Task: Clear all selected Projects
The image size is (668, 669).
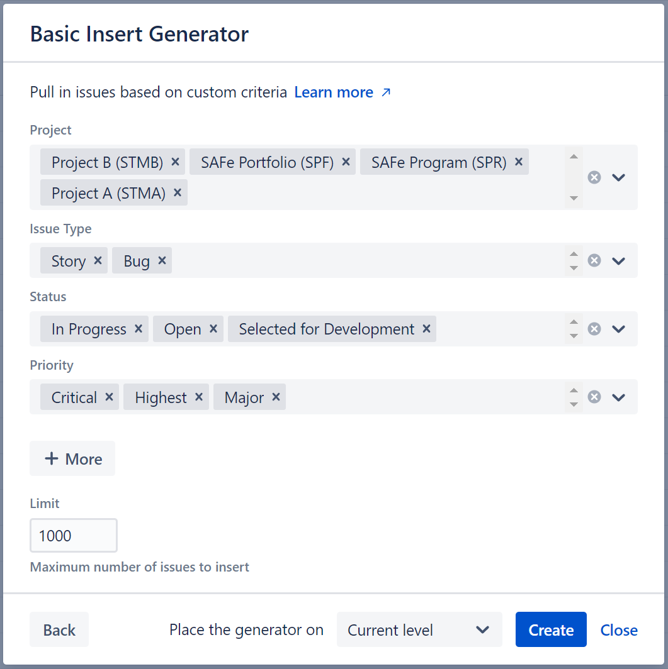Action: click(x=594, y=177)
